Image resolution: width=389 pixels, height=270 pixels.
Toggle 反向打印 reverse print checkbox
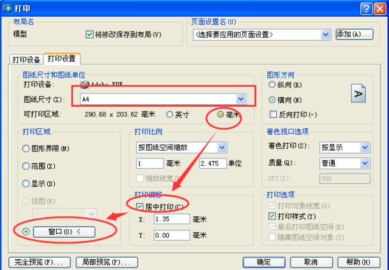tap(273, 114)
